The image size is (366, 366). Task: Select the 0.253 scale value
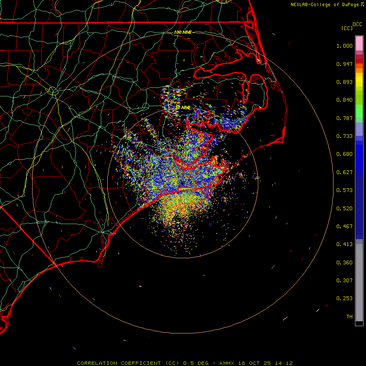pyautogui.click(x=344, y=298)
